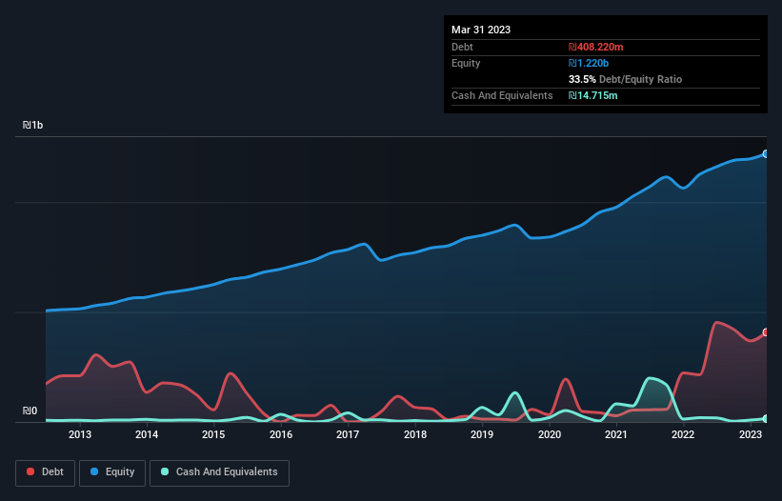Viewport: 782px width, 501px height.
Task: Click the 2013 x-axis label
Action: point(80,434)
